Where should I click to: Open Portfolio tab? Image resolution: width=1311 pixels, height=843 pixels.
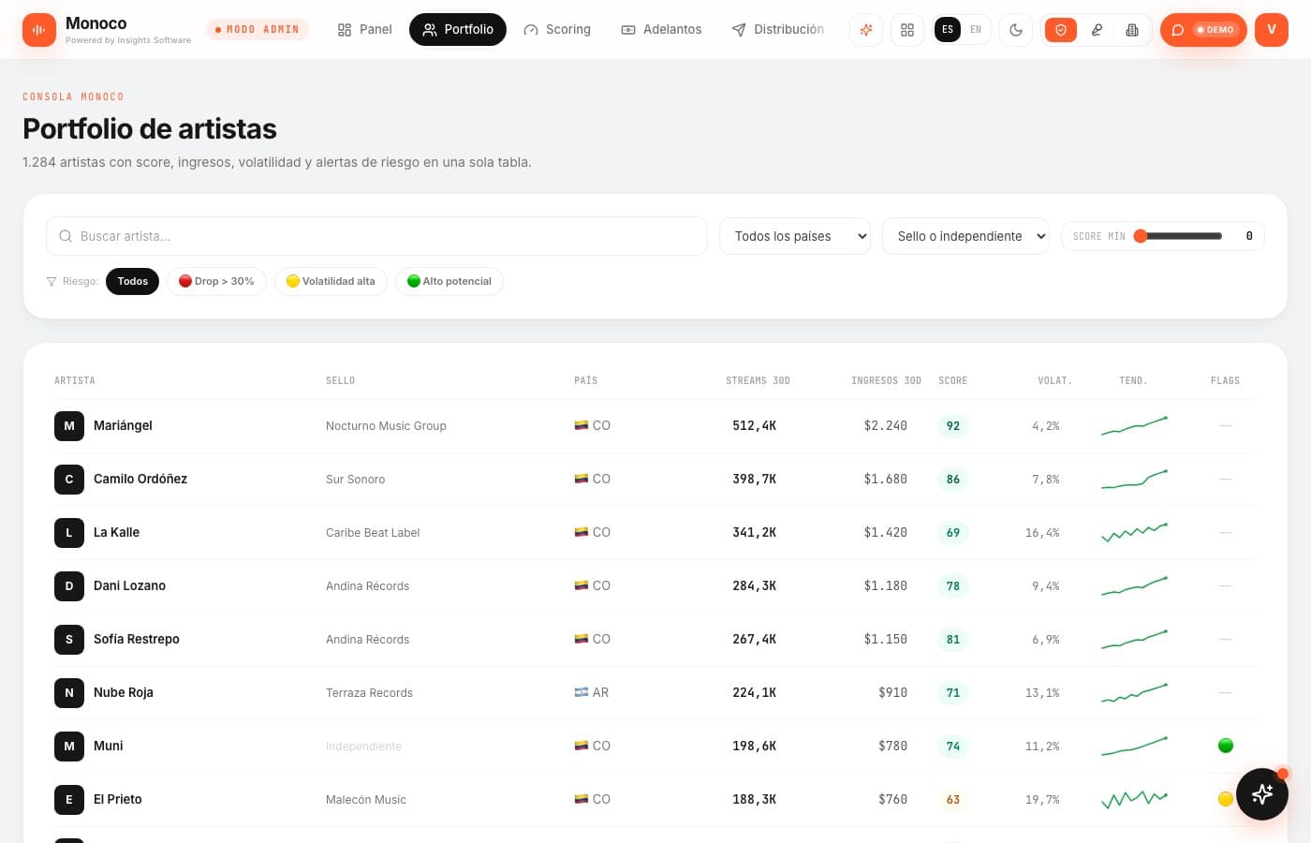458,30
